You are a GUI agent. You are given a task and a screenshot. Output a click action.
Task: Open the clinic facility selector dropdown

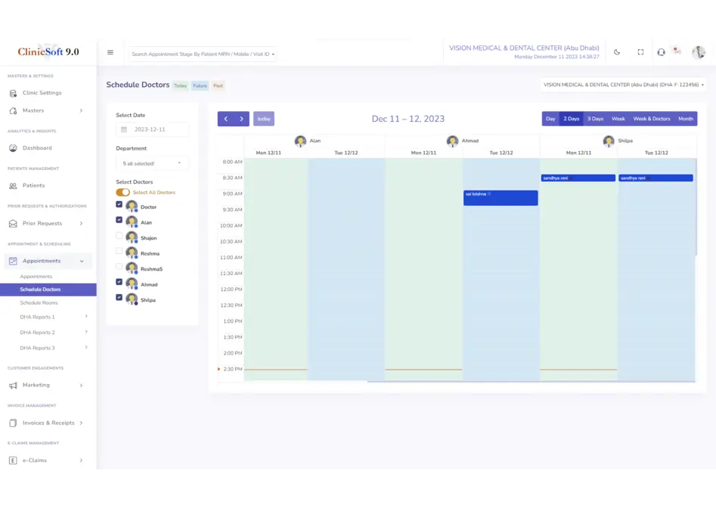[624, 85]
